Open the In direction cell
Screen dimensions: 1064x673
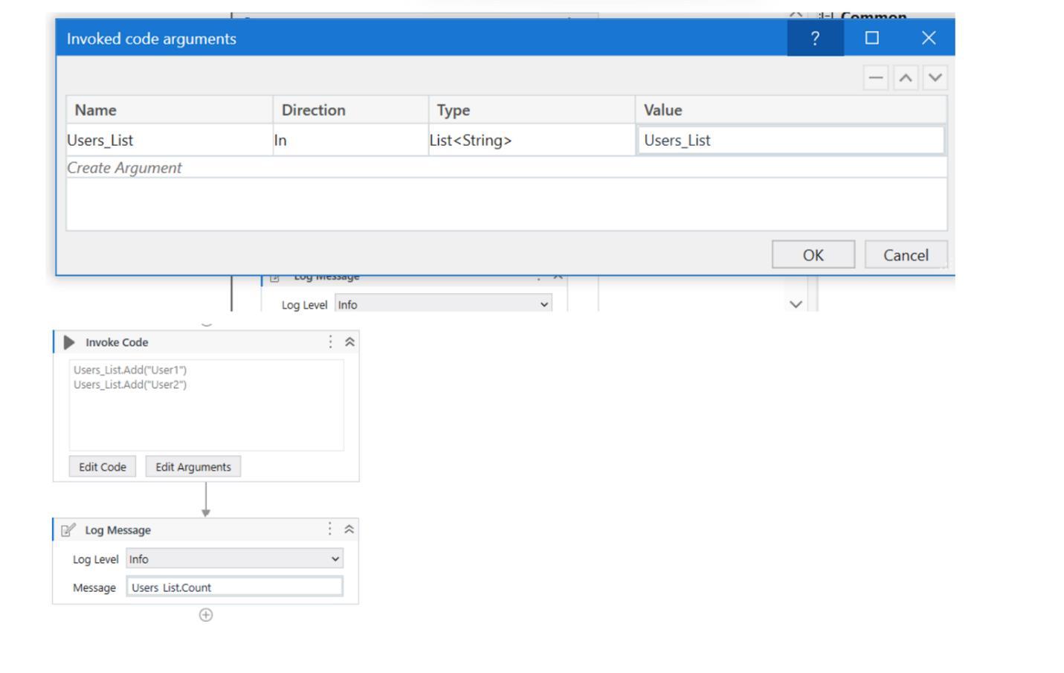click(x=351, y=140)
